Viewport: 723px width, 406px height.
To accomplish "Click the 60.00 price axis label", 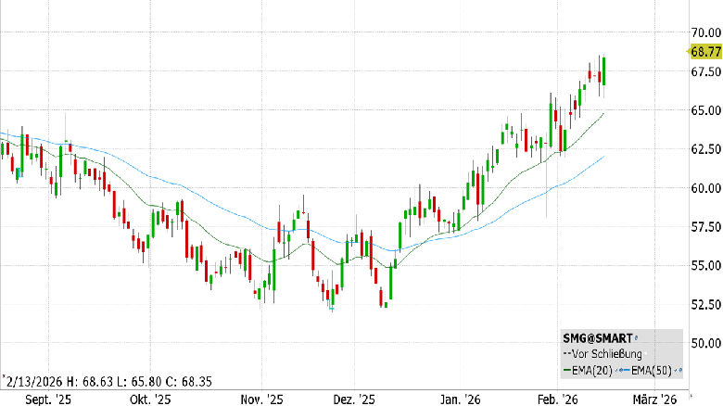I will 705,188.
